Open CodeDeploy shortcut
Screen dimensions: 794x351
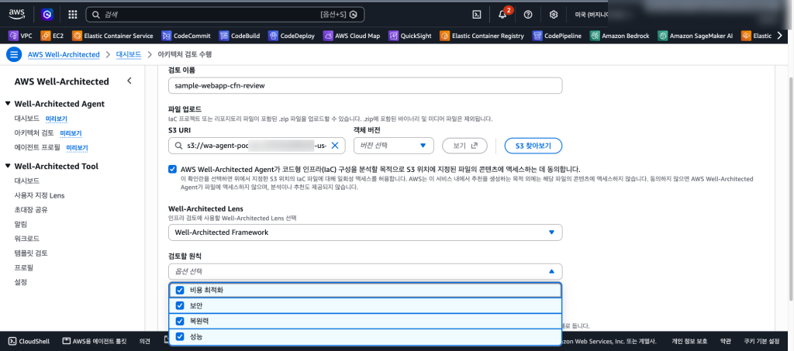(x=292, y=36)
